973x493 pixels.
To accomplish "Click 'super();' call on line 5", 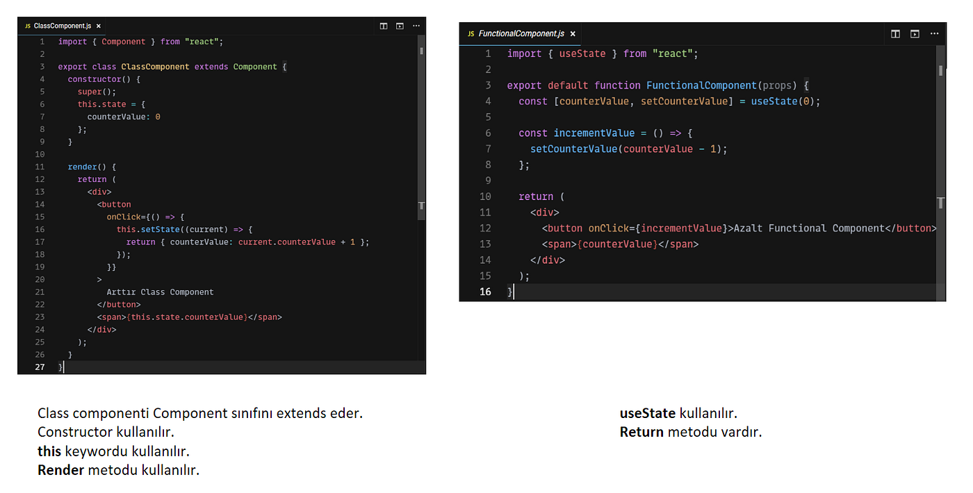I will click(x=97, y=92).
